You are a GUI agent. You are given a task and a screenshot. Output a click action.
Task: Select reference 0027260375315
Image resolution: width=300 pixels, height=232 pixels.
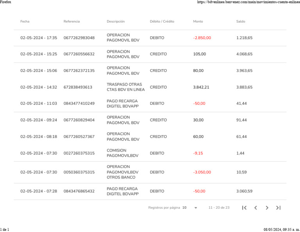tap(79, 153)
